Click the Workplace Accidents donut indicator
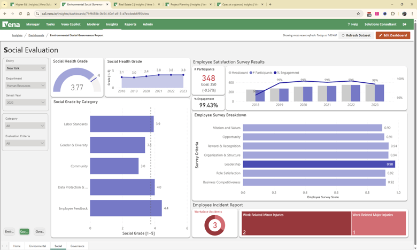417x250 pixels. (x=215, y=225)
